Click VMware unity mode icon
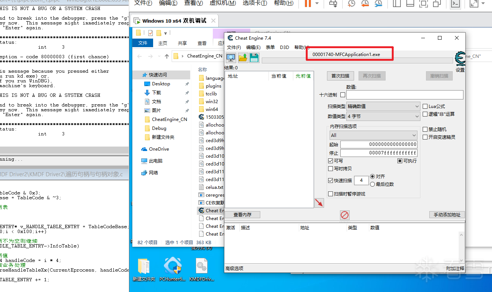492x292 pixels. pyautogui.click(x=437, y=4)
